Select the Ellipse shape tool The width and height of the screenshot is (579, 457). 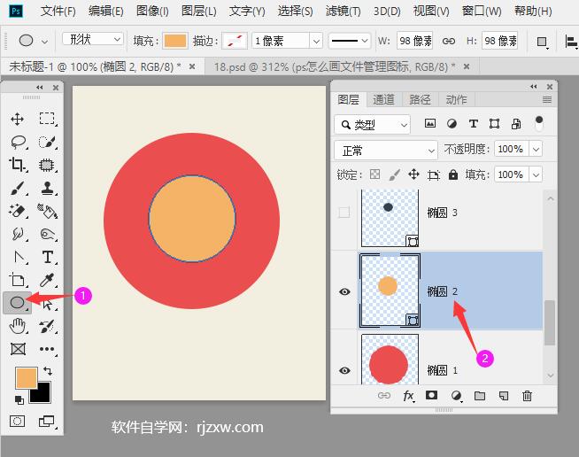pos(17,303)
